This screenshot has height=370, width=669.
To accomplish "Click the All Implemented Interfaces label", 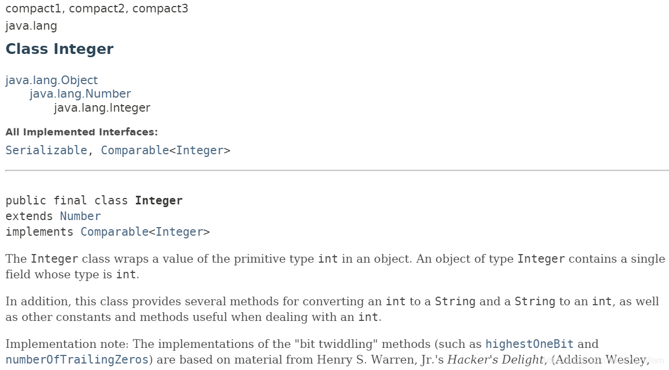I will click(82, 132).
